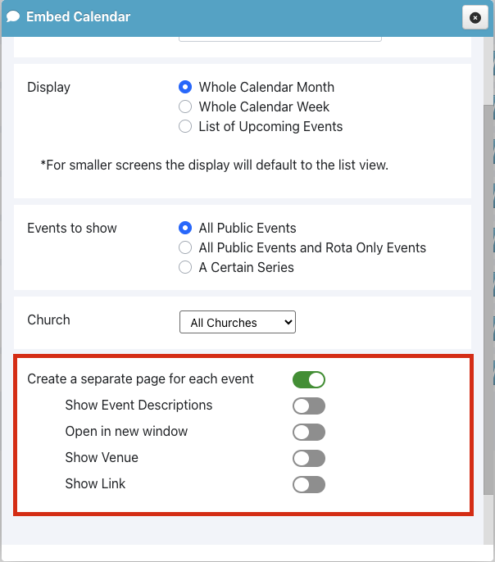Enable the Show Venue switch

pyautogui.click(x=309, y=458)
